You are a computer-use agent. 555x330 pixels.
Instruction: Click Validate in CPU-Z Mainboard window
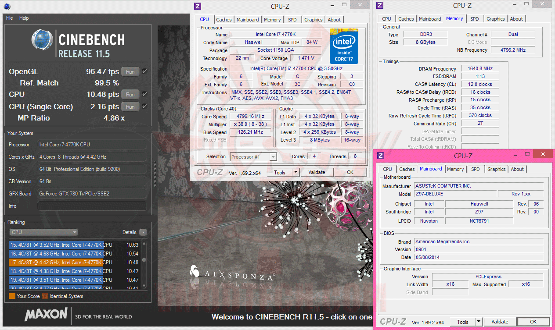coord(500,322)
